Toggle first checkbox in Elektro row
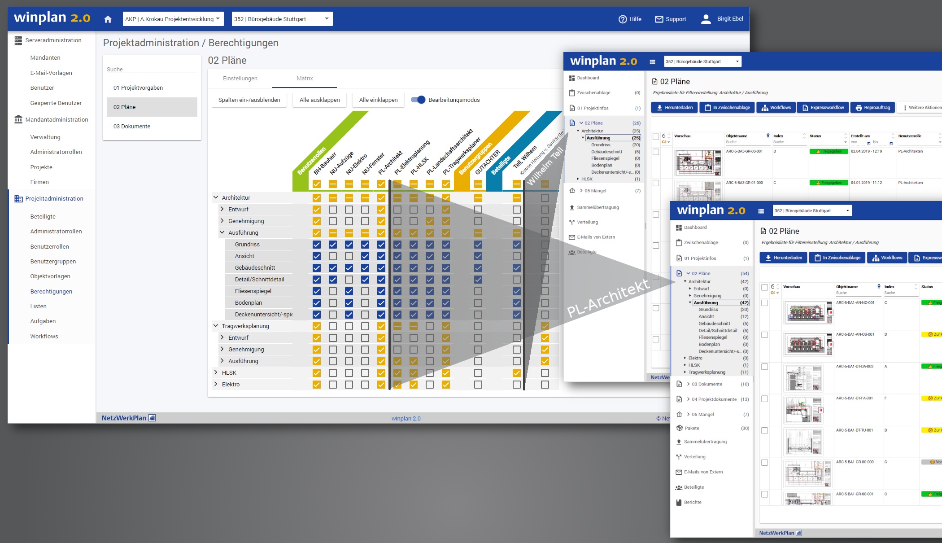 coord(317,385)
